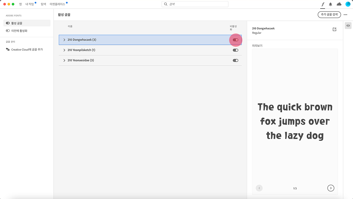Click the toggle icon beside 활성 글꼴
353x199 pixels.
coord(8,23)
